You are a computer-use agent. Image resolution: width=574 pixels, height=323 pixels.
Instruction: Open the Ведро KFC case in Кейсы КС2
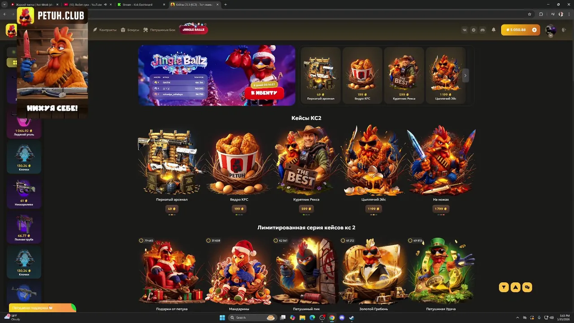pyautogui.click(x=239, y=162)
